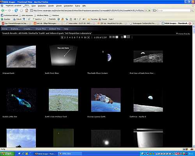The image size is (195, 156).
Task: Open the San Andreas Fault thumbnail
Action: pos(64,100)
